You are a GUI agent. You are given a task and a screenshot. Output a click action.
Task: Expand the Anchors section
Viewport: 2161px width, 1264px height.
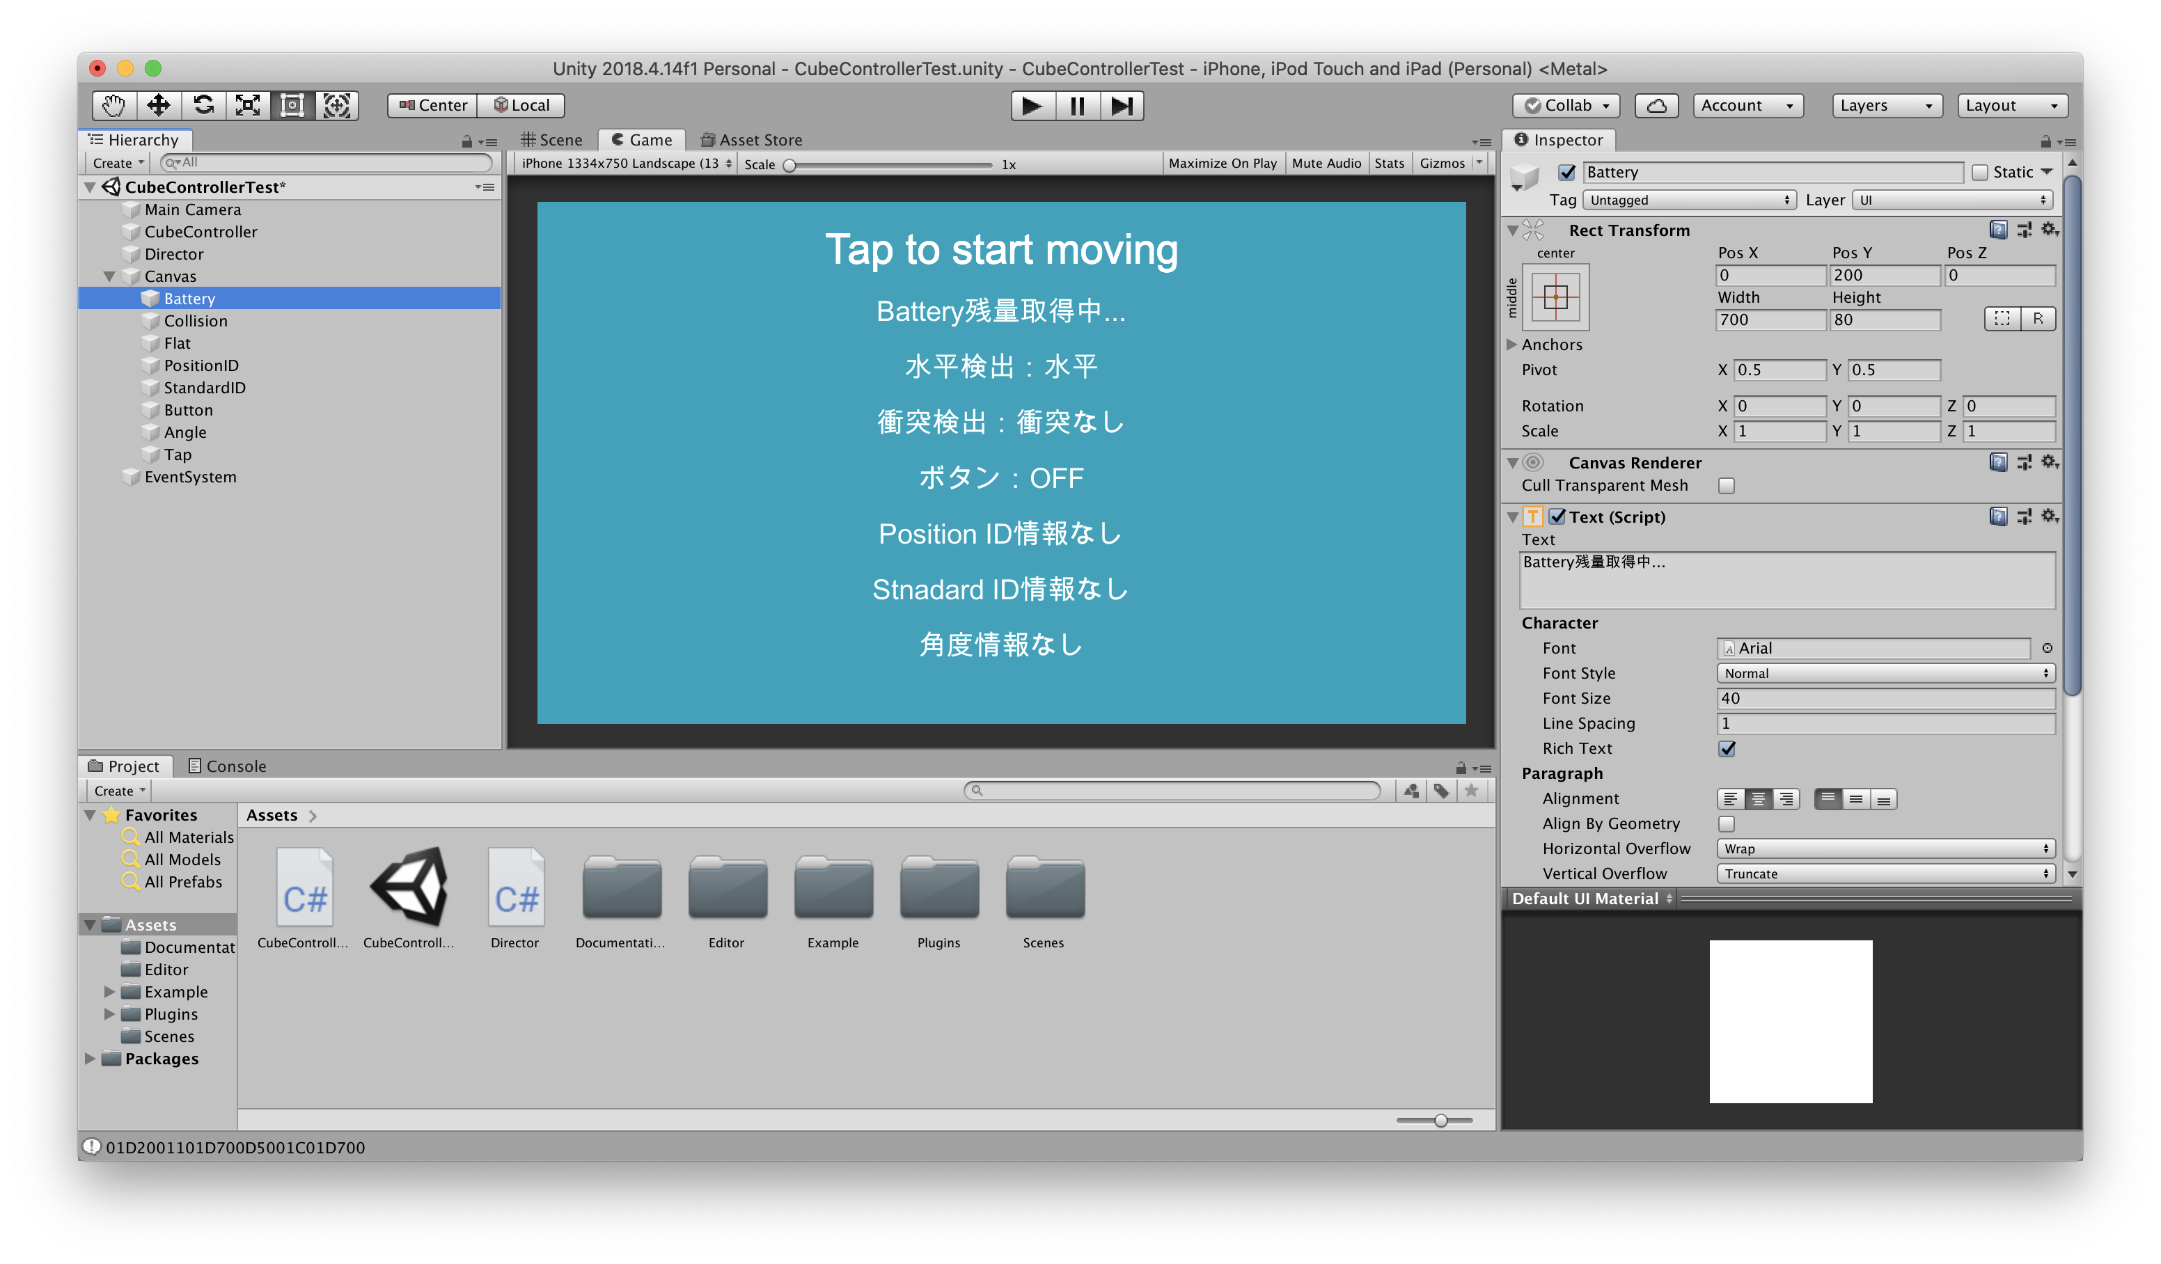(1513, 345)
